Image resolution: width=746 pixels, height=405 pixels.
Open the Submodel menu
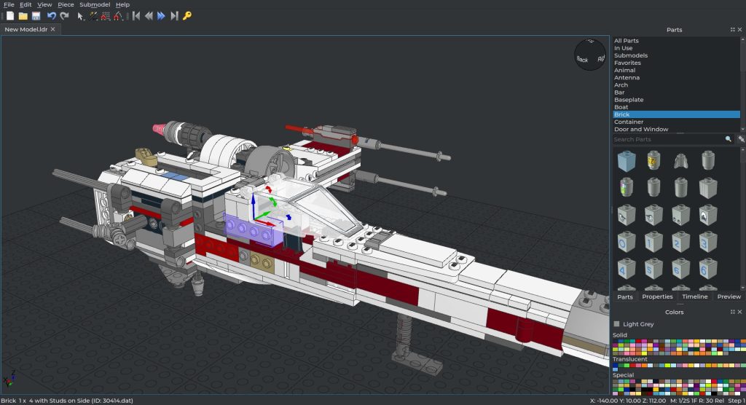coord(95,4)
